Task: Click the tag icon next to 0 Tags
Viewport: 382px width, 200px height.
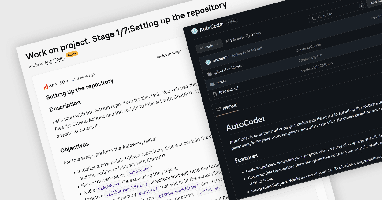Action: tap(248, 36)
